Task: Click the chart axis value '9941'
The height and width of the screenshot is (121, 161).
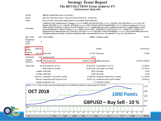Action: tap(146, 106)
